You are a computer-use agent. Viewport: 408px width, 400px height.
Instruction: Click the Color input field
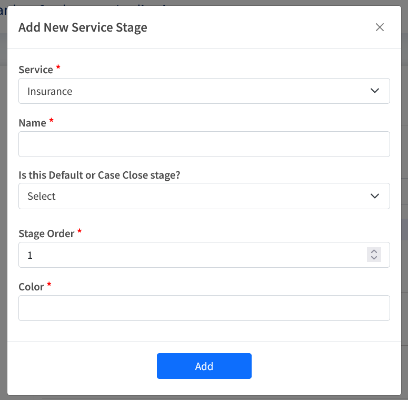pyautogui.click(x=204, y=308)
